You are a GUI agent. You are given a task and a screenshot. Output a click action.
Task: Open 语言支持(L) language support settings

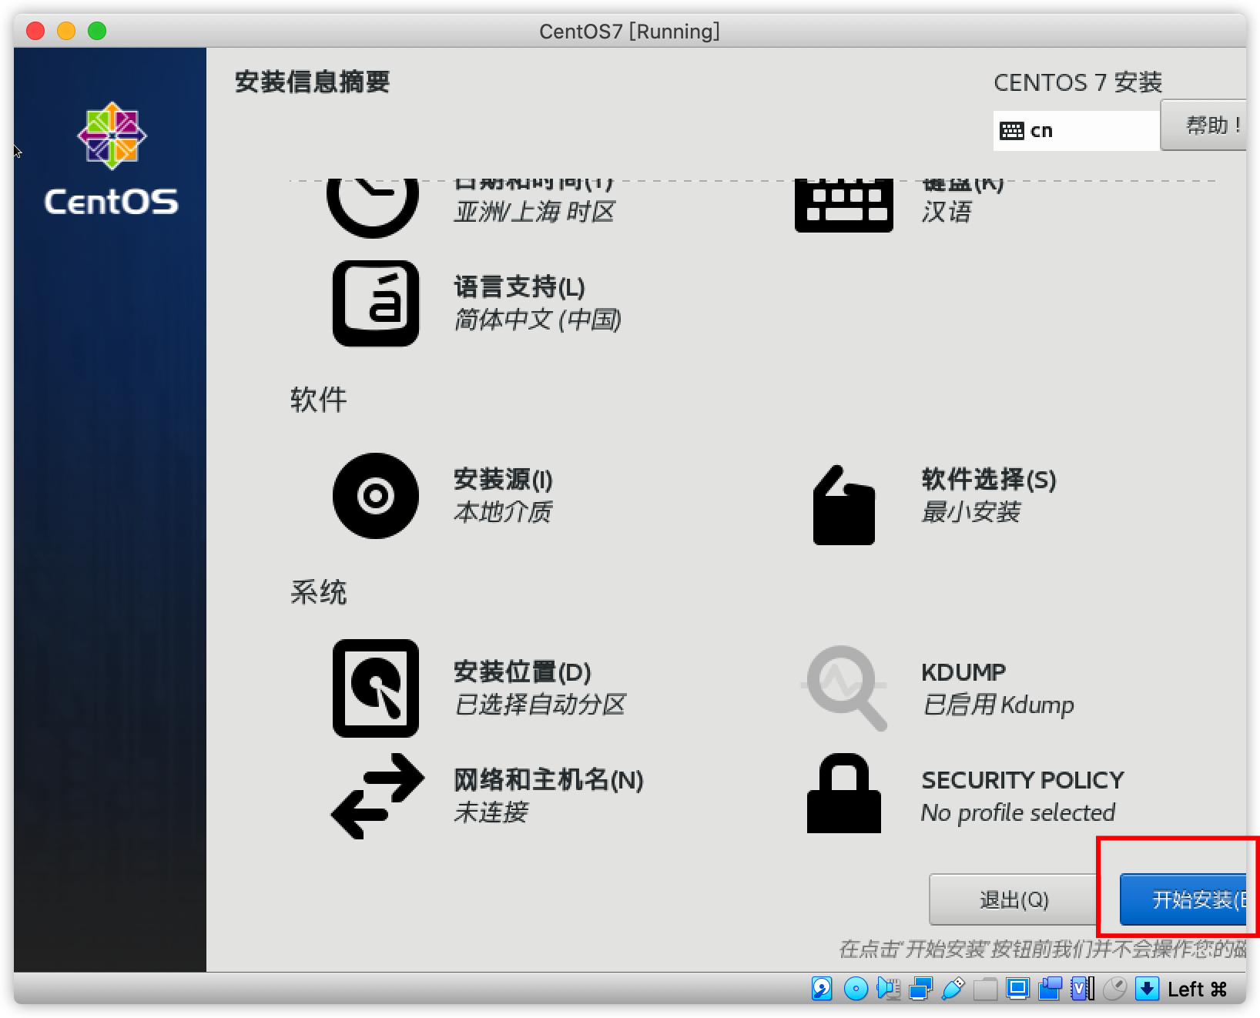coord(519,287)
